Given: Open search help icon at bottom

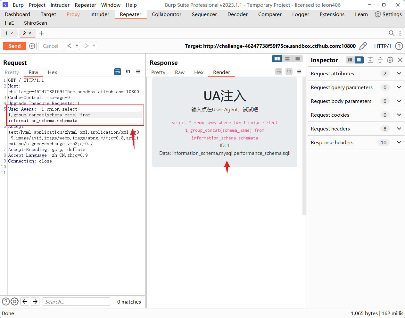Looking at the screenshot, I should (6, 301).
